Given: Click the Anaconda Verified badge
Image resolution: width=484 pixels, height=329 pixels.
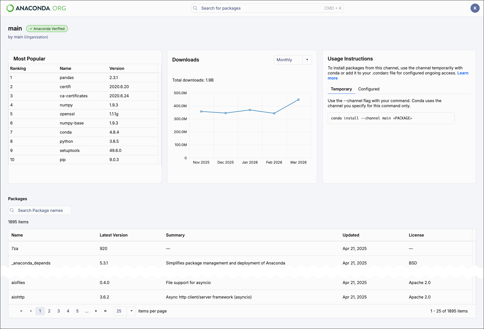Looking at the screenshot, I should point(47,29).
